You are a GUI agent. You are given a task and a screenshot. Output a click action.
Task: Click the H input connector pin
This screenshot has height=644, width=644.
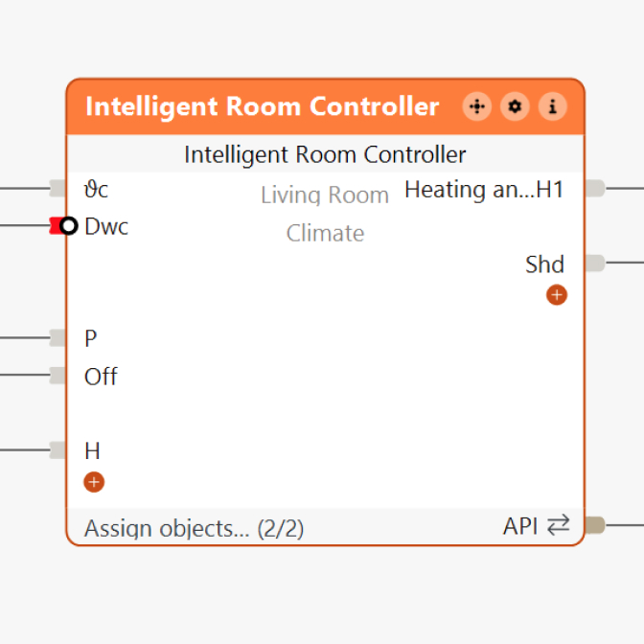pos(57,449)
